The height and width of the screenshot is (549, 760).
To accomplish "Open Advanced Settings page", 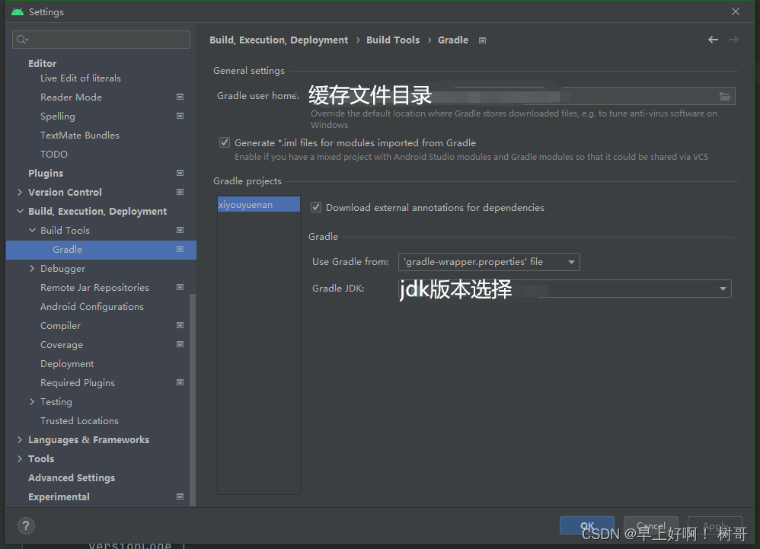I will (72, 477).
